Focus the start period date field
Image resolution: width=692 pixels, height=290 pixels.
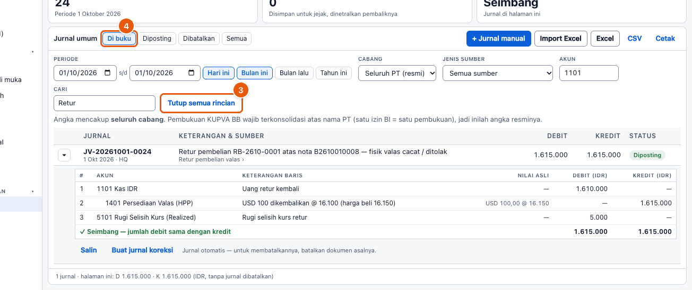click(x=85, y=73)
